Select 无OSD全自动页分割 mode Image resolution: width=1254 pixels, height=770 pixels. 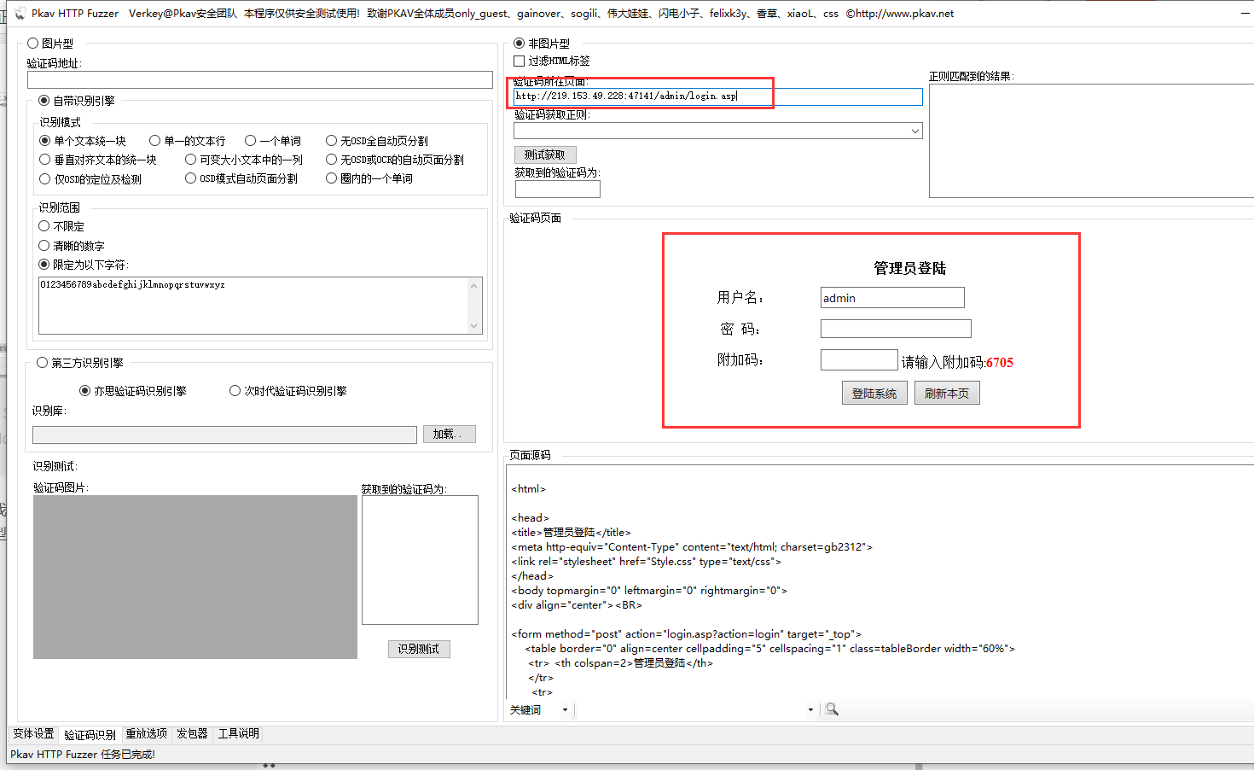click(331, 140)
